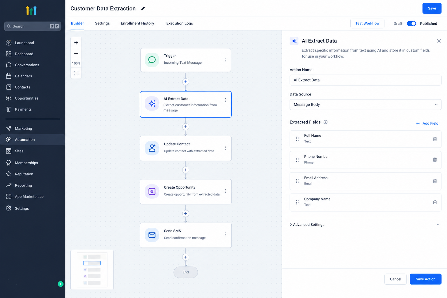Toggle Draft/Published switch
447x298 pixels.
coord(411,24)
